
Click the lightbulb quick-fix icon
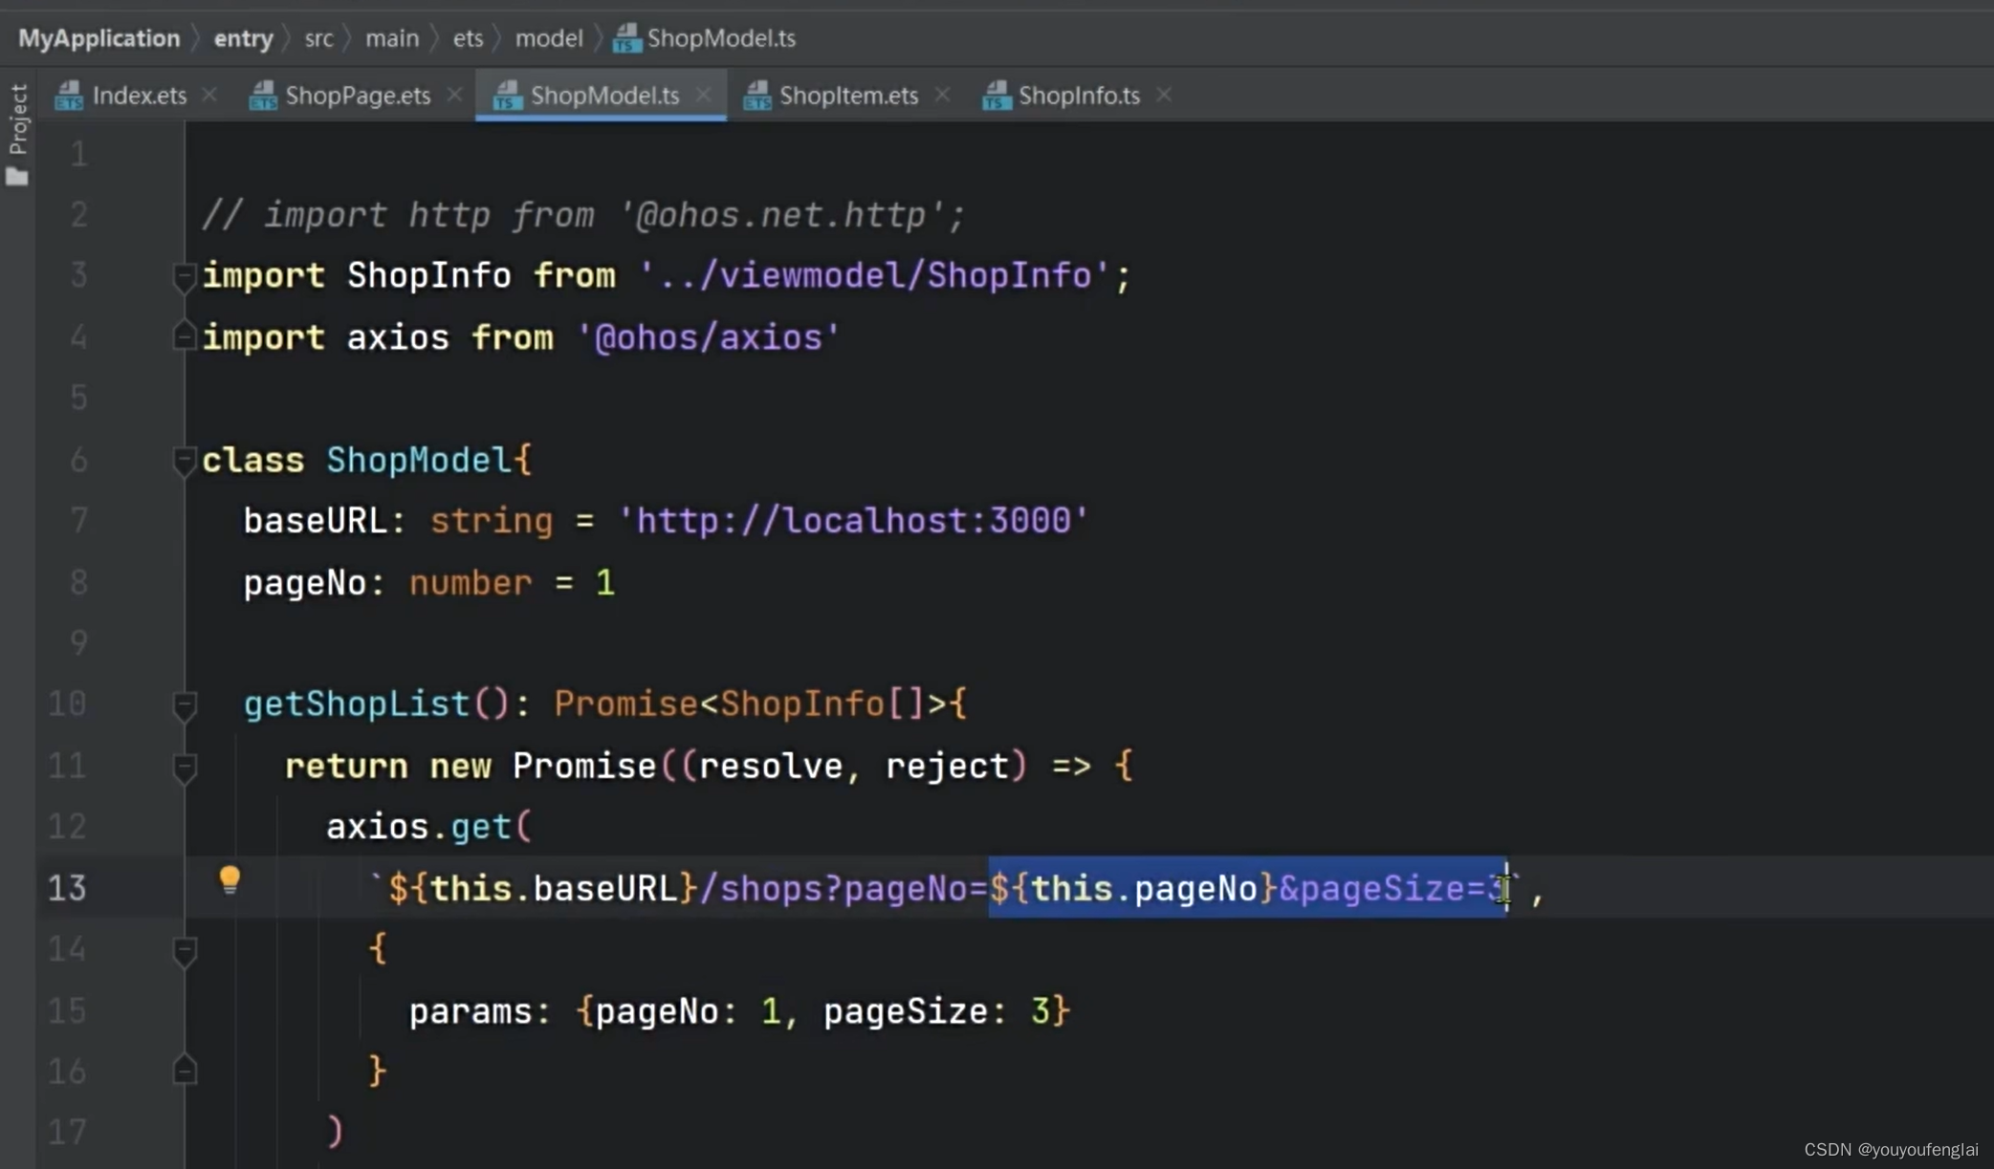point(230,879)
